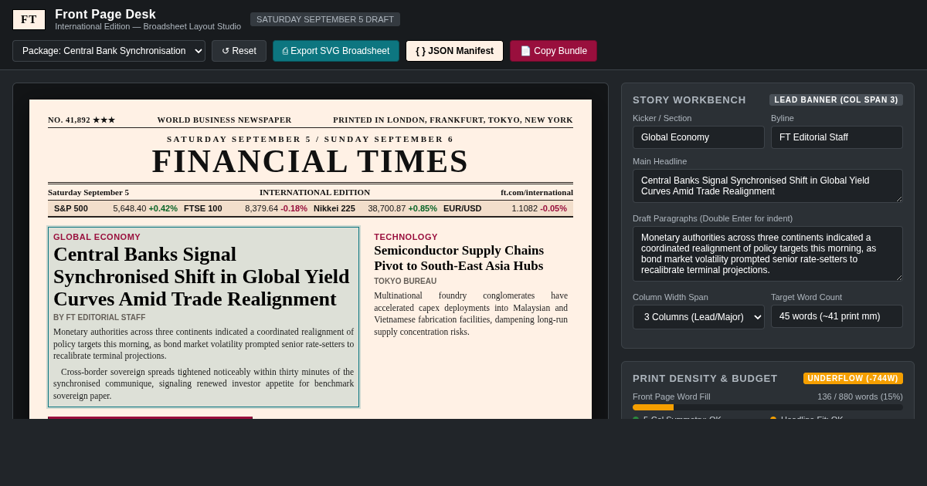Viewport: 927px width, 486px height.
Task: Click the Lead Banner (Col Span 3) badge
Action: (x=836, y=100)
